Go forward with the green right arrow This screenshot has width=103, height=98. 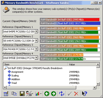(x=54, y=94)
